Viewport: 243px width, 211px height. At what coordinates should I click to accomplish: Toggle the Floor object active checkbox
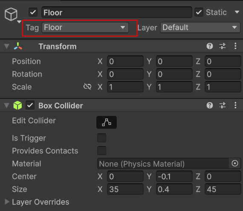(x=33, y=12)
